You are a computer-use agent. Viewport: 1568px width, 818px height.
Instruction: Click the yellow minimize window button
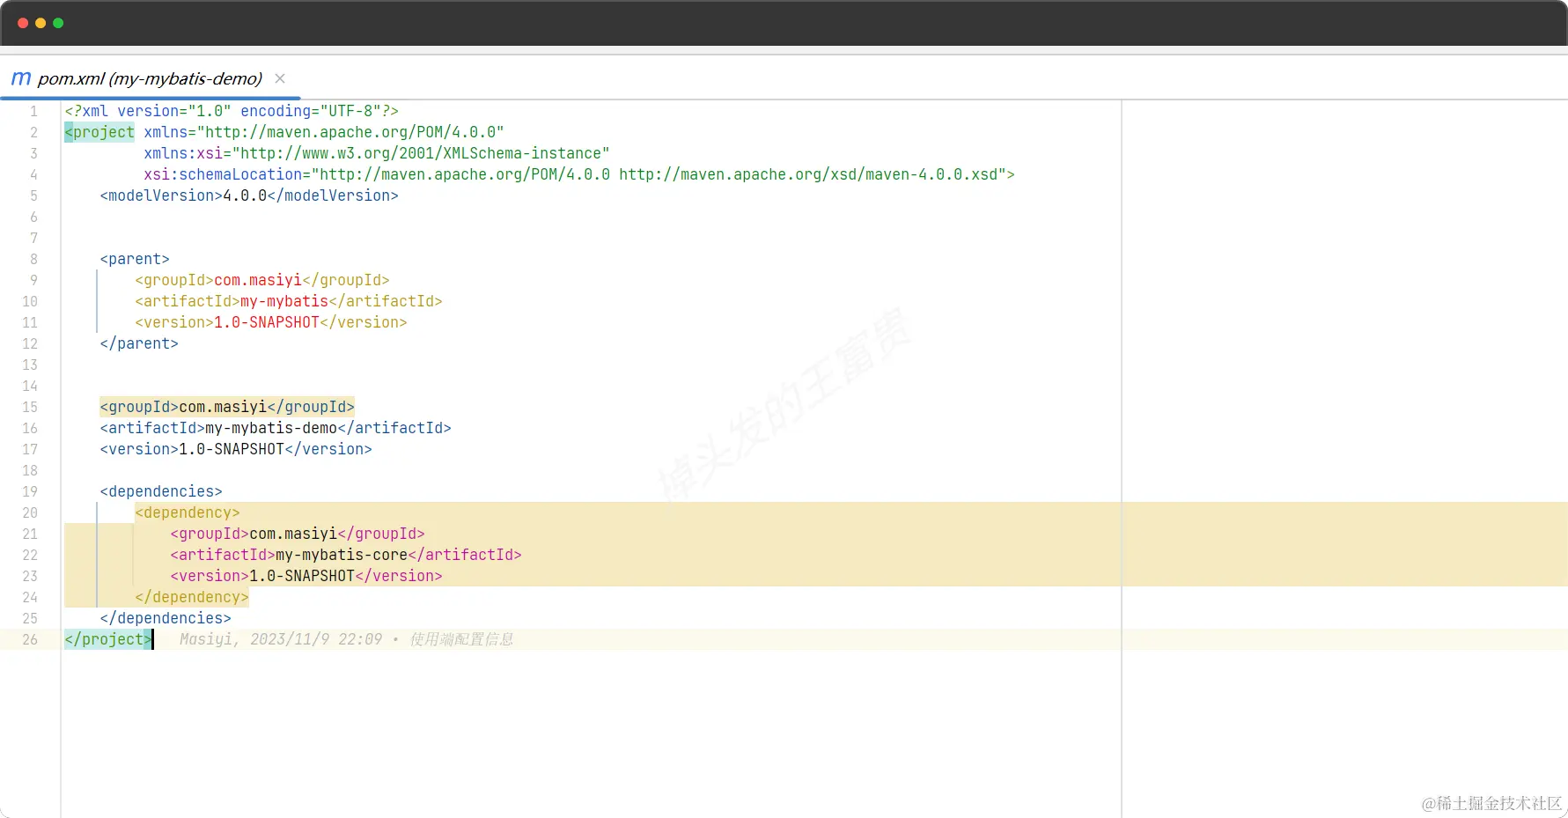coord(40,23)
